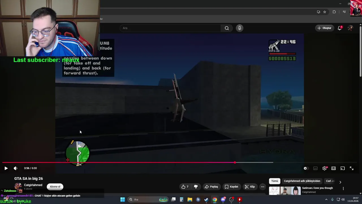The height and width of the screenshot is (204, 362).
Task: Create a clip with Klip button
Action: (x=250, y=187)
